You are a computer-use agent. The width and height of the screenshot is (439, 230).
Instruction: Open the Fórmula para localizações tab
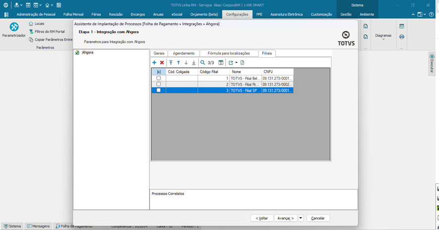point(229,53)
